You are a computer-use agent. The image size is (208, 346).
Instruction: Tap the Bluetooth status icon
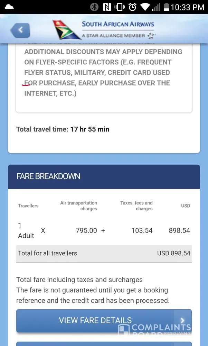(94, 7)
